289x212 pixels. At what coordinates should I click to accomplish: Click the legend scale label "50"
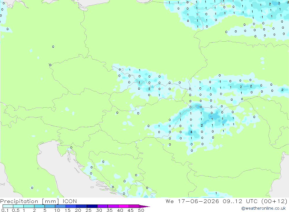(x=141, y=210)
